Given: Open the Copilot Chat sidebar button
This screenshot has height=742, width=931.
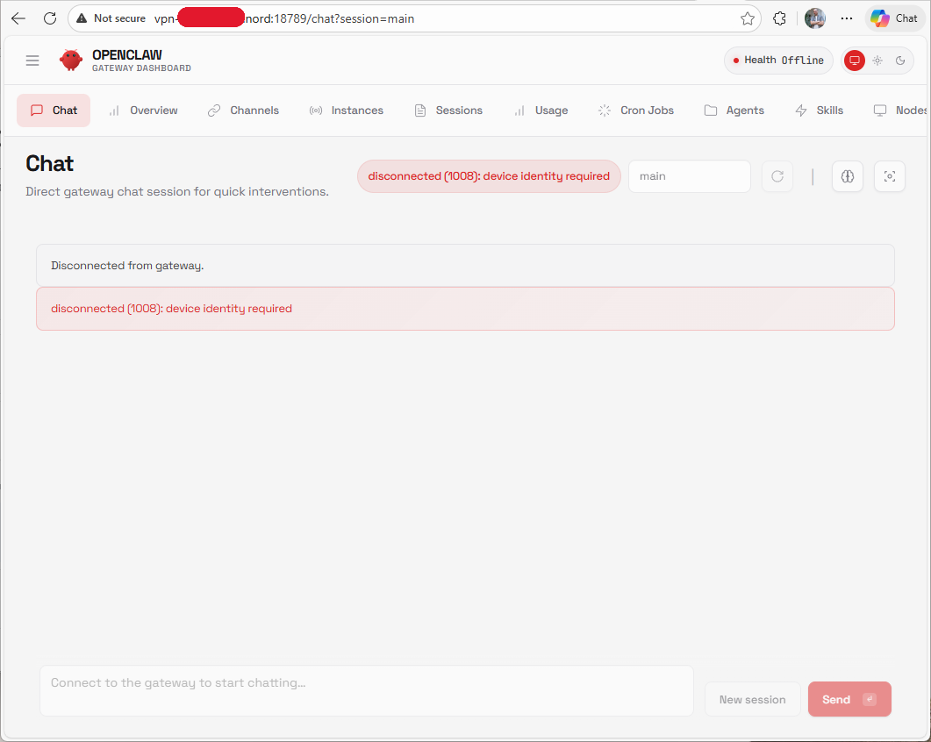Looking at the screenshot, I should pyautogui.click(x=894, y=18).
